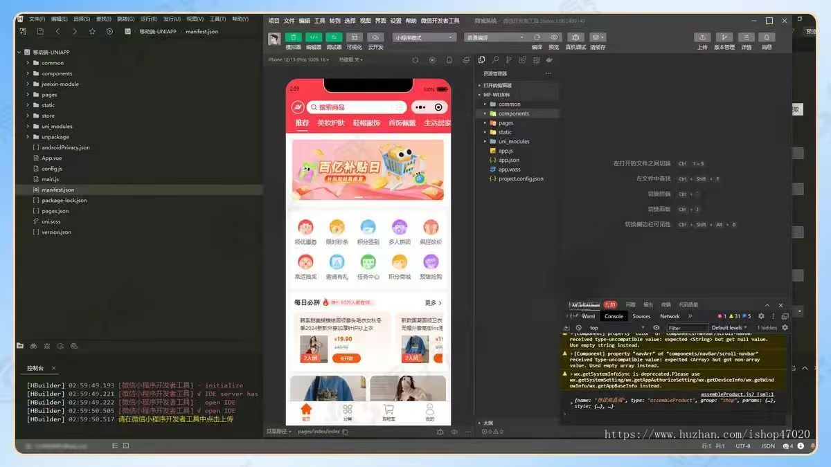Open the Default levels dropdown
Screen dimensions: 831x467
tap(730, 328)
